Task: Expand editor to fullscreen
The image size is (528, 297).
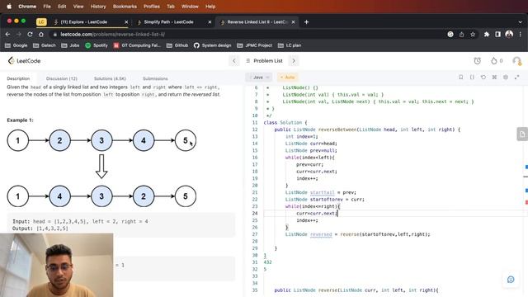Action: click(517, 77)
